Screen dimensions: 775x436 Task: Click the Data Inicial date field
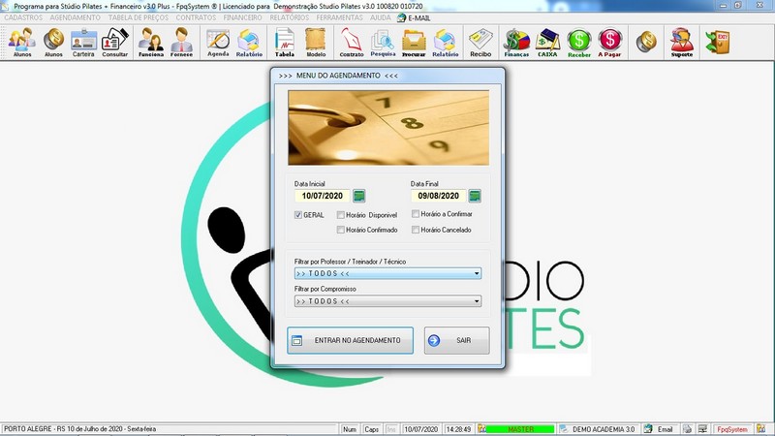[x=323, y=196]
